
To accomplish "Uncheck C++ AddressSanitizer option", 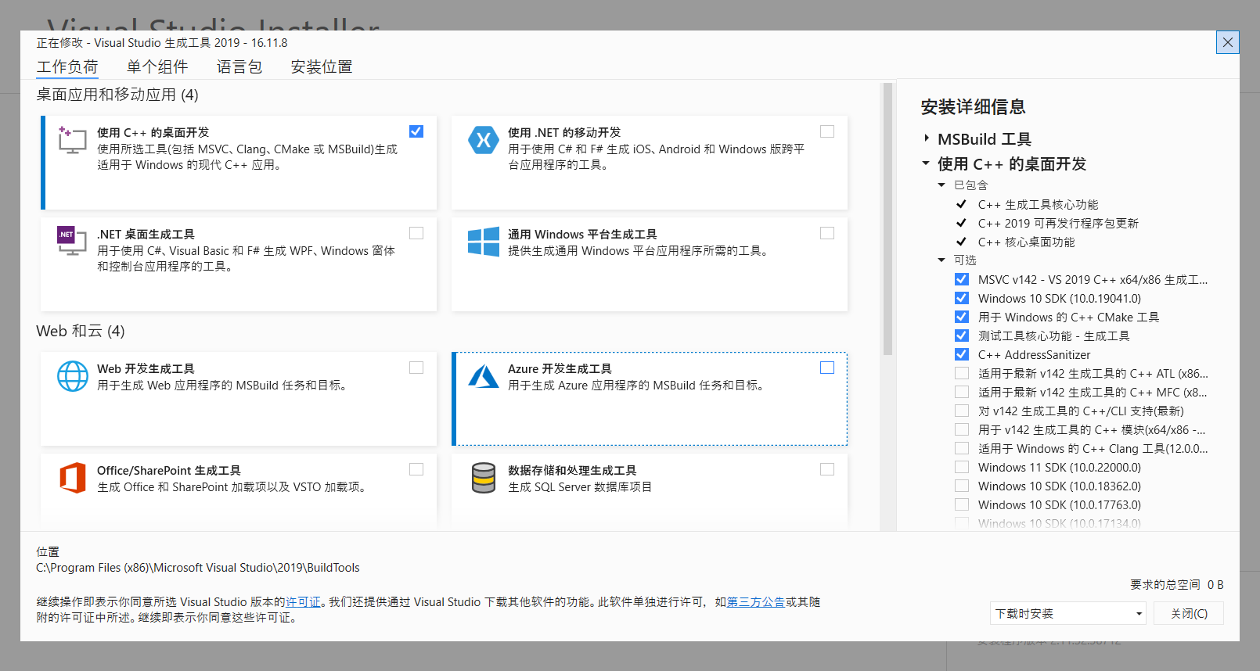I will pos(962,354).
